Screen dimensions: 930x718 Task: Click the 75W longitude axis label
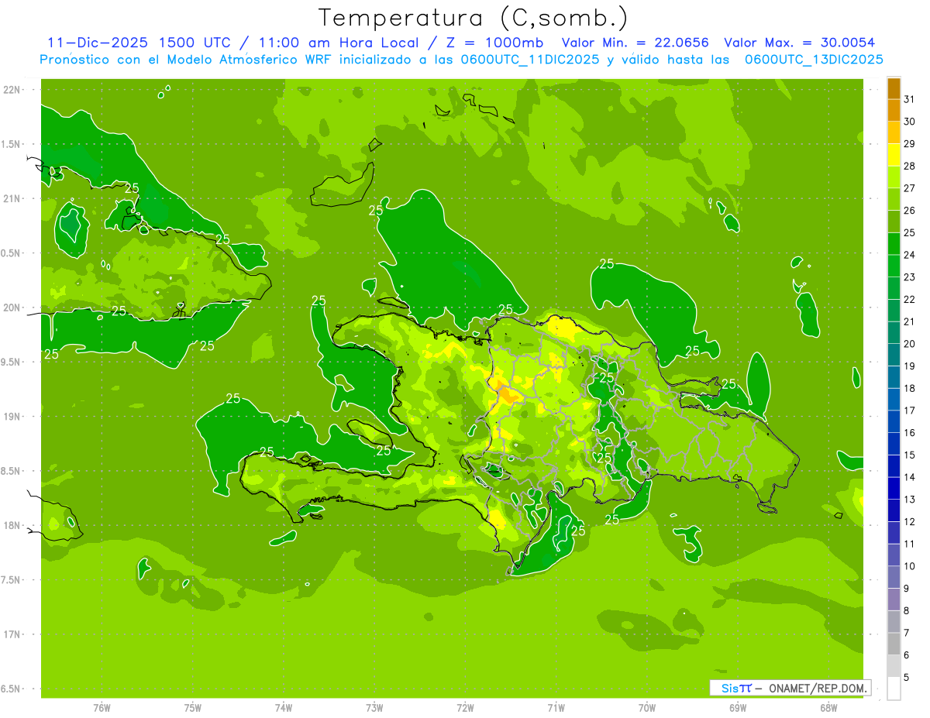point(192,708)
